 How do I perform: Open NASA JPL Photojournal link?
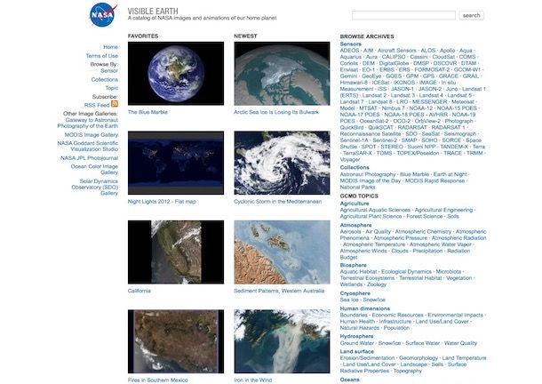point(89,157)
